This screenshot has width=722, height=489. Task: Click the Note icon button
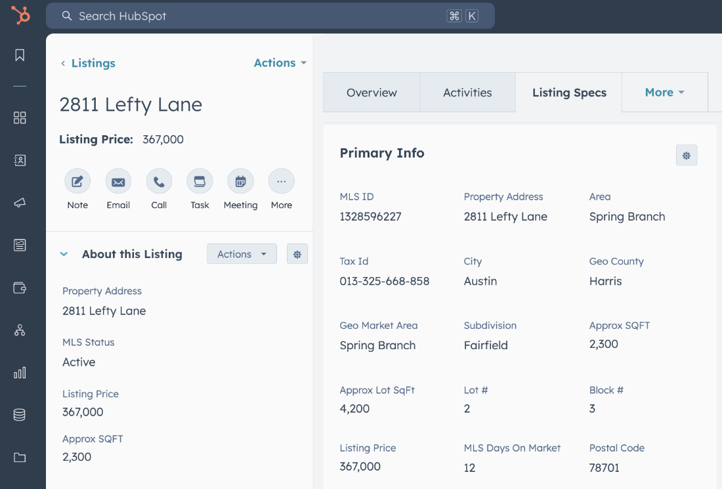[x=77, y=182]
